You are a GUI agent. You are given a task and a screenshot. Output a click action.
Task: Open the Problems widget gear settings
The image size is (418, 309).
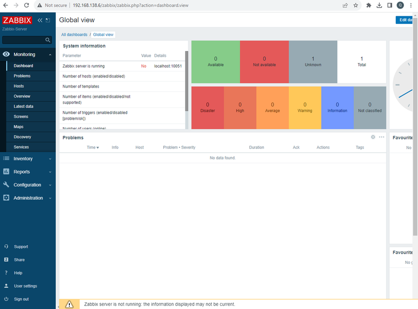coord(373,137)
